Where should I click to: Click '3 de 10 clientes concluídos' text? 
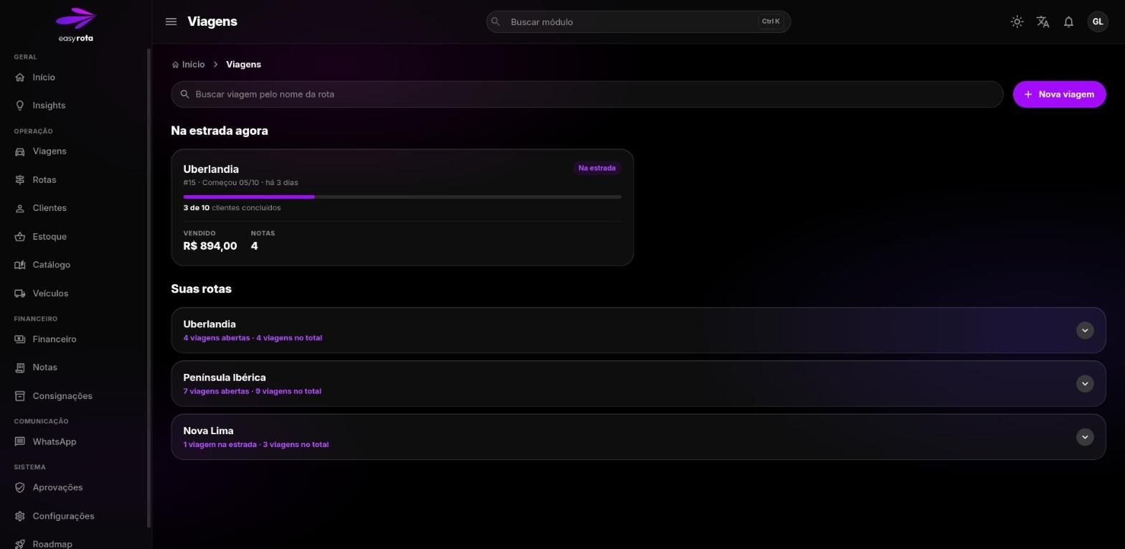[x=232, y=208]
